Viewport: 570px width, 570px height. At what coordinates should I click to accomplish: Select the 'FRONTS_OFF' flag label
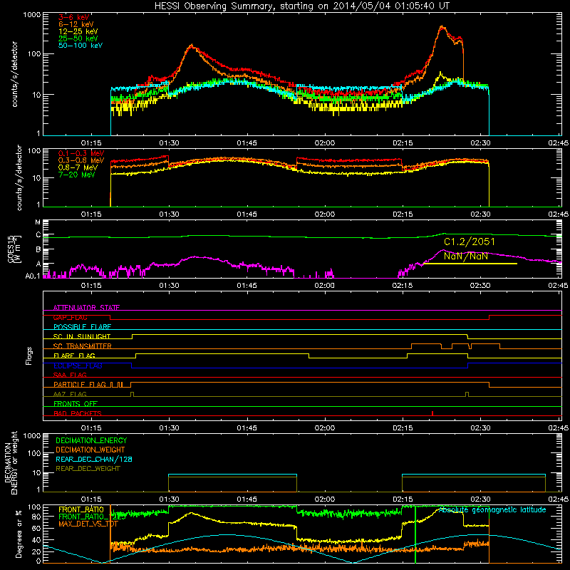76,404
